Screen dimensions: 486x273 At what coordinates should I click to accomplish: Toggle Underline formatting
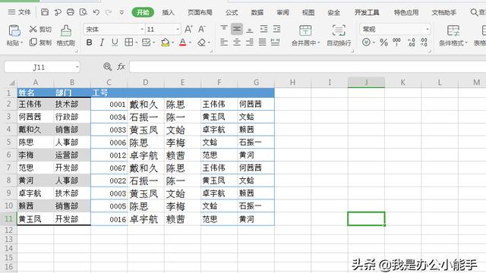point(115,42)
